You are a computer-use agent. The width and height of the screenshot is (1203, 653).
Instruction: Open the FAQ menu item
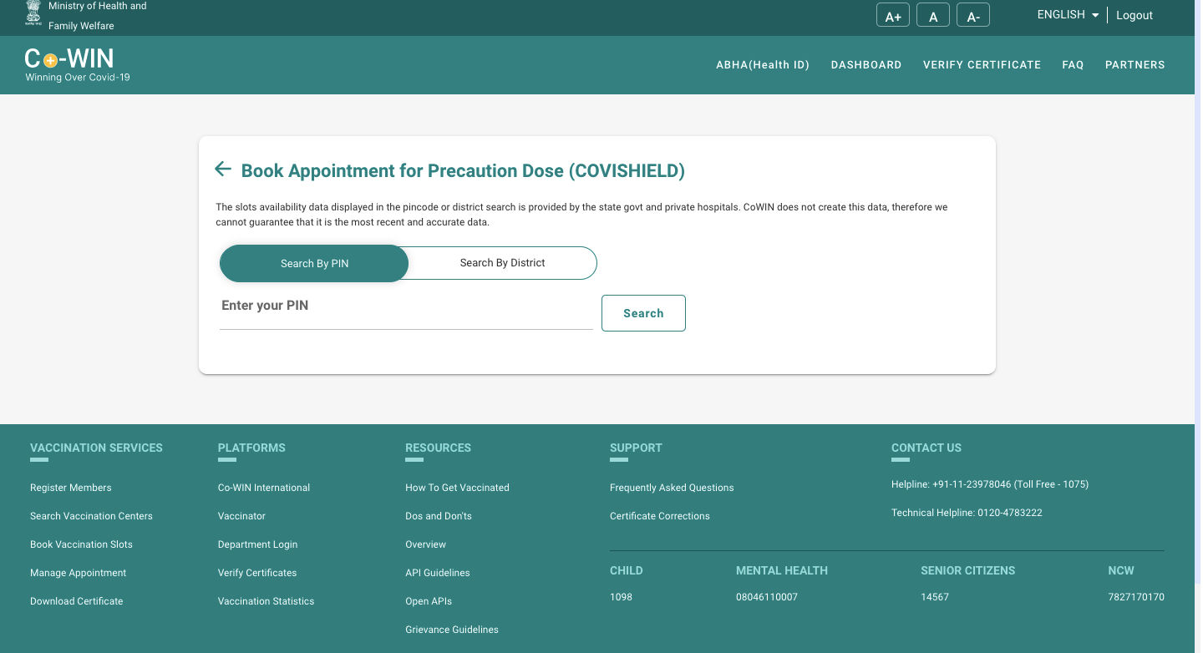pos(1073,64)
